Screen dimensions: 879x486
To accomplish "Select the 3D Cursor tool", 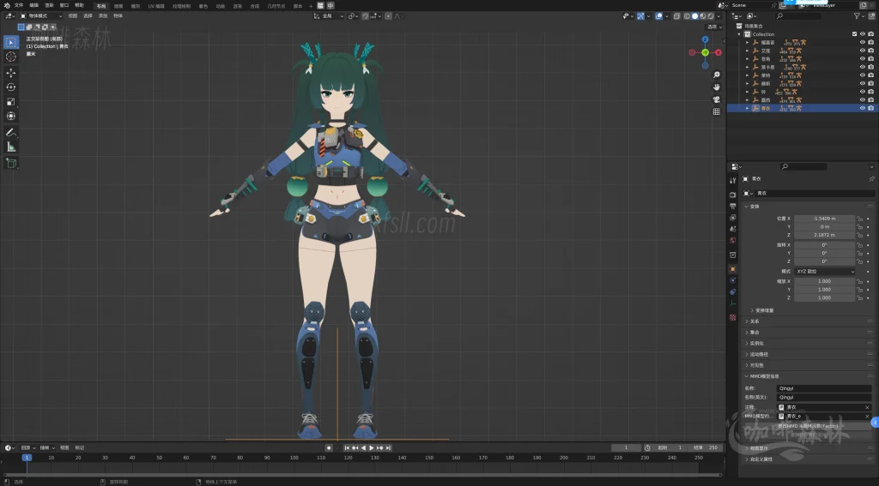I will point(10,57).
